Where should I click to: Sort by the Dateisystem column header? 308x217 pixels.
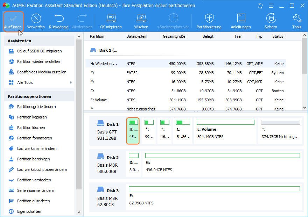(137, 36)
